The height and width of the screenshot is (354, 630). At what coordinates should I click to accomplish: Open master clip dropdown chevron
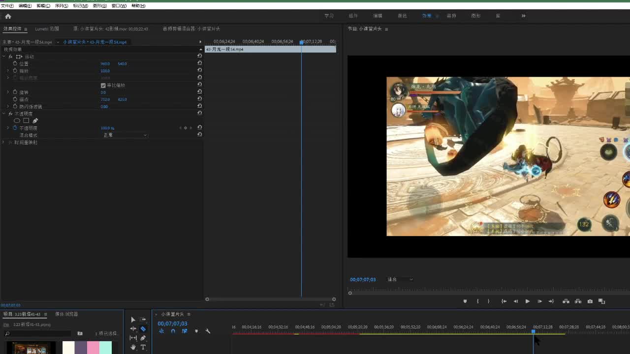(x=58, y=42)
